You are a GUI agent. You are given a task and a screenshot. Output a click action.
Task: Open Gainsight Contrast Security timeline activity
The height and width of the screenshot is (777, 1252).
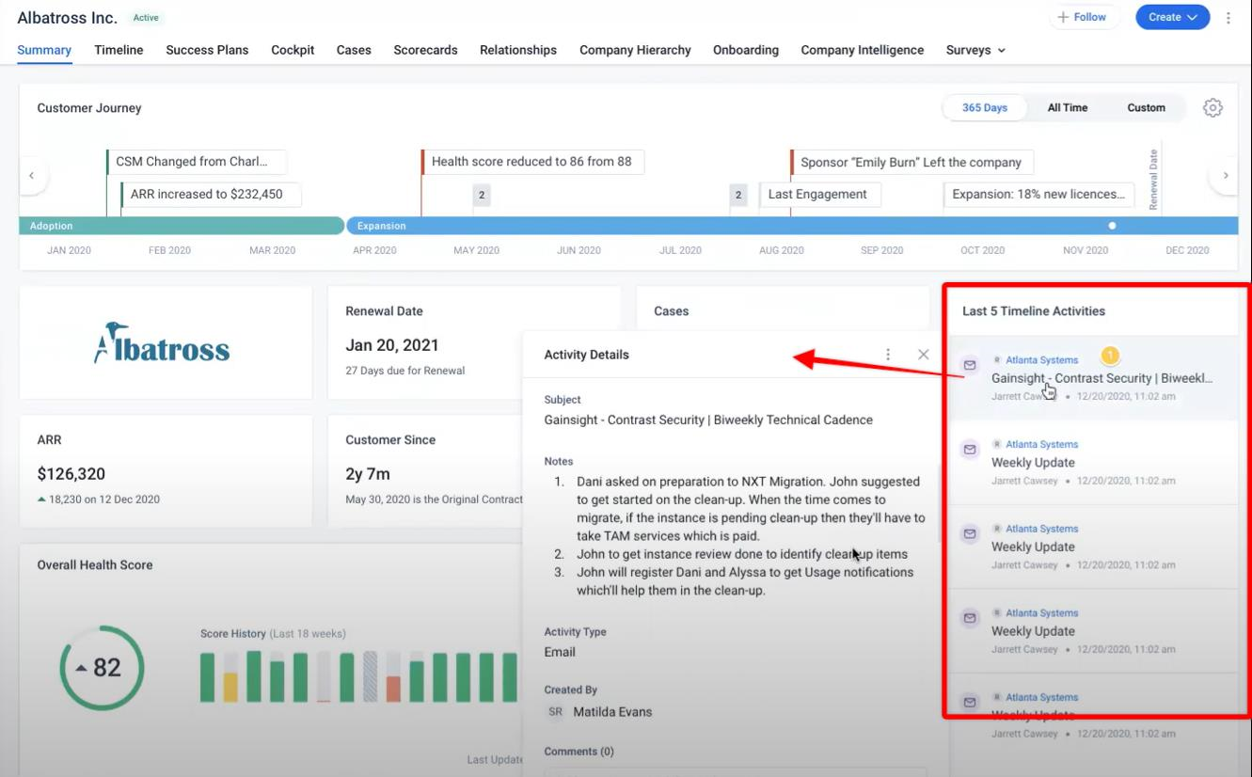pyautogui.click(x=1092, y=378)
